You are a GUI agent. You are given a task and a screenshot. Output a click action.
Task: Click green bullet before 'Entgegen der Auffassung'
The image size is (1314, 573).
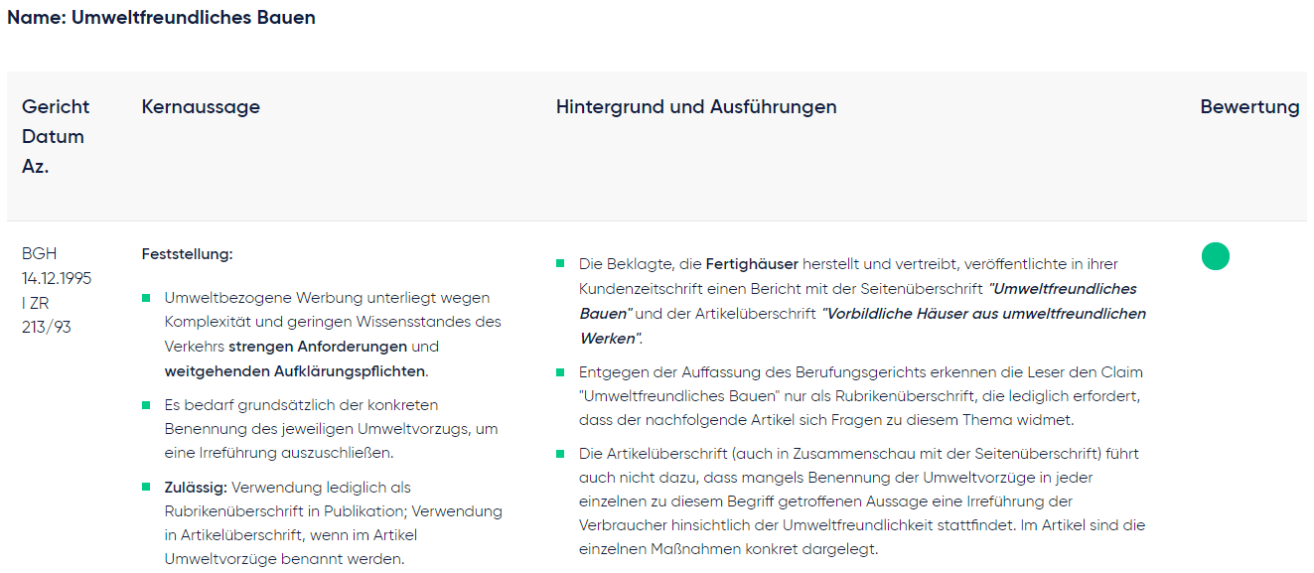(560, 372)
